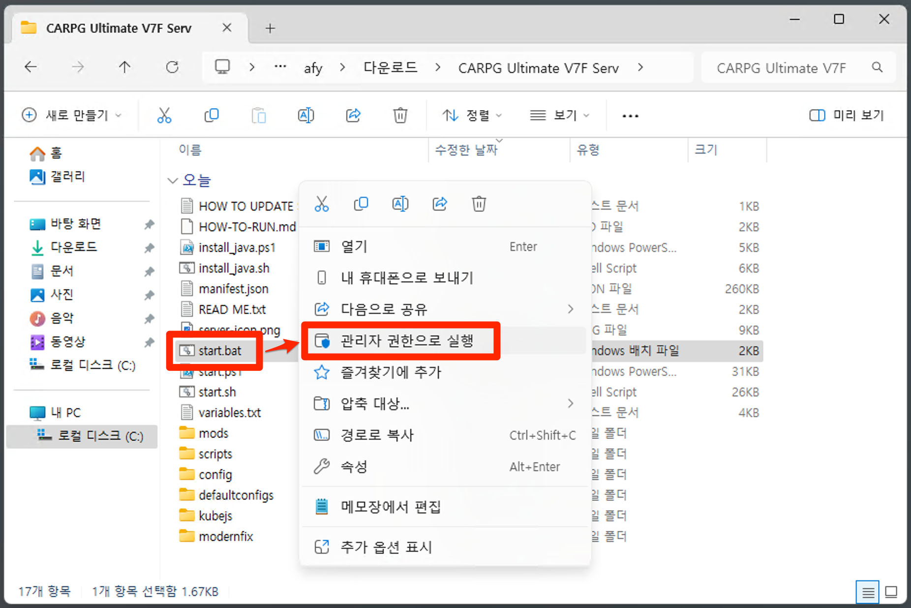Collapse the 오늘 group
Image resolution: width=911 pixels, height=608 pixels.
point(172,181)
